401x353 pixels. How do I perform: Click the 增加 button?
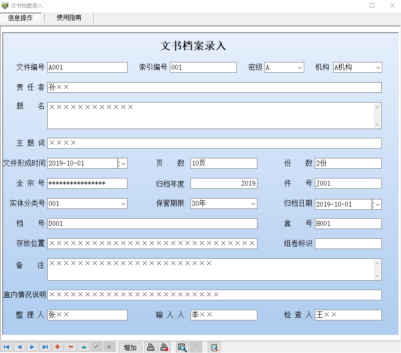tap(130, 347)
